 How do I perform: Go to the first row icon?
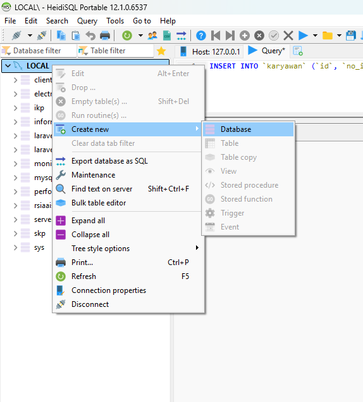(x=216, y=36)
